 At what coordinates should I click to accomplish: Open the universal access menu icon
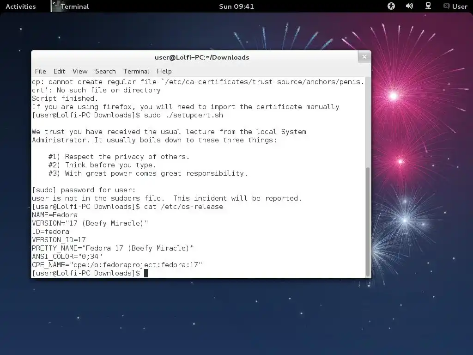pyautogui.click(x=391, y=6)
